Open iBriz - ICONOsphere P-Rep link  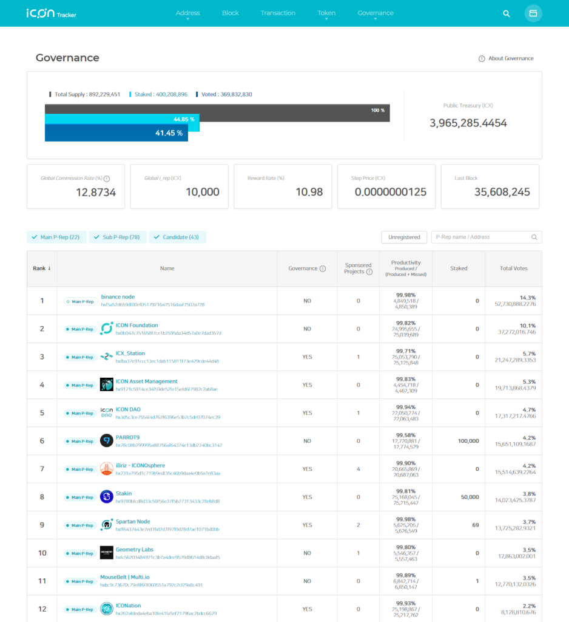[140, 465]
